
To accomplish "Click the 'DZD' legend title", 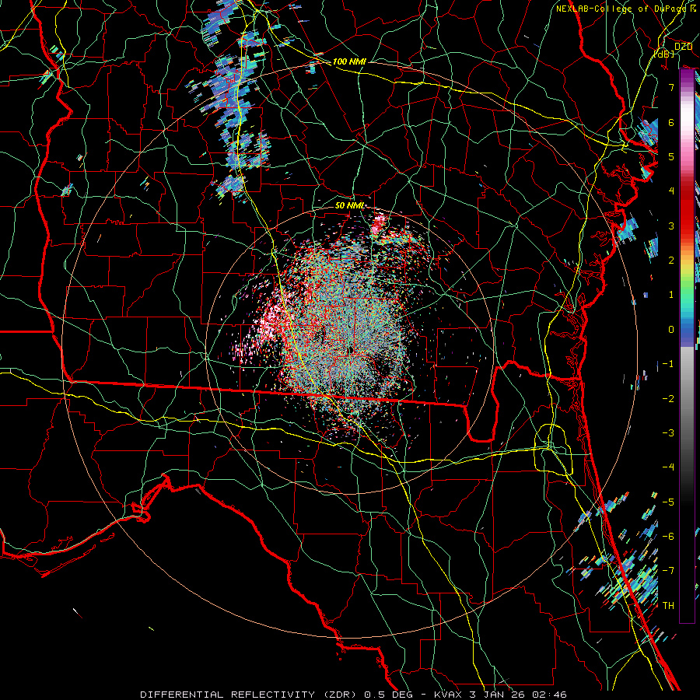I will tap(683, 47).
